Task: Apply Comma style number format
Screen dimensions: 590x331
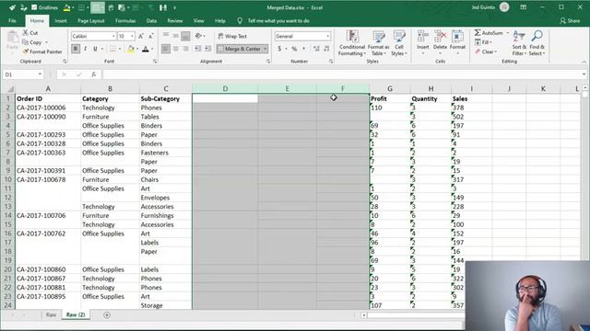Action: (x=304, y=49)
